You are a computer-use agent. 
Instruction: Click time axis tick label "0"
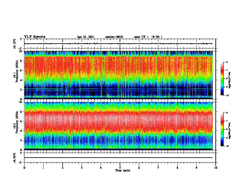24,168
